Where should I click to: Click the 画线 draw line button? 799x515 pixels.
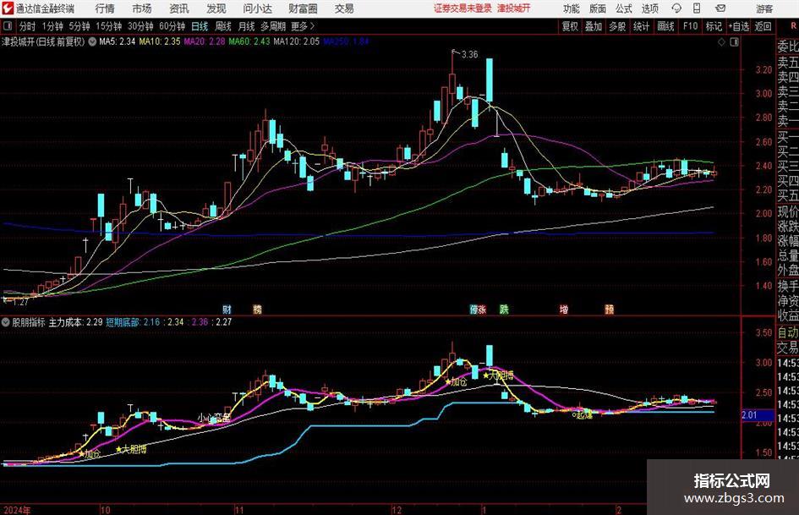665,26
